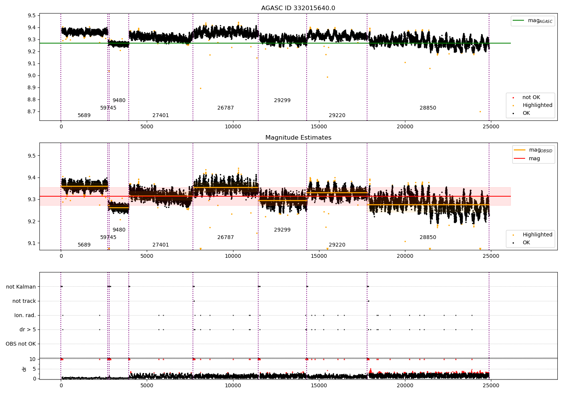Click OBSID label 5689 in the top plot

coord(84,116)
